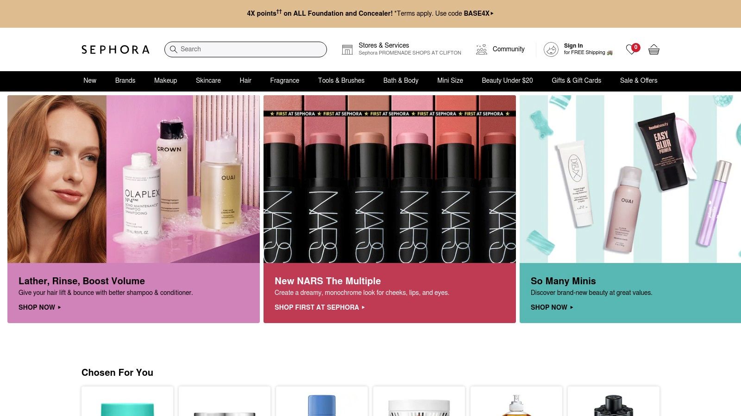The image size is (741, 416).
Task: Open the Skincare menu
Action: click(x=208, y=80)
